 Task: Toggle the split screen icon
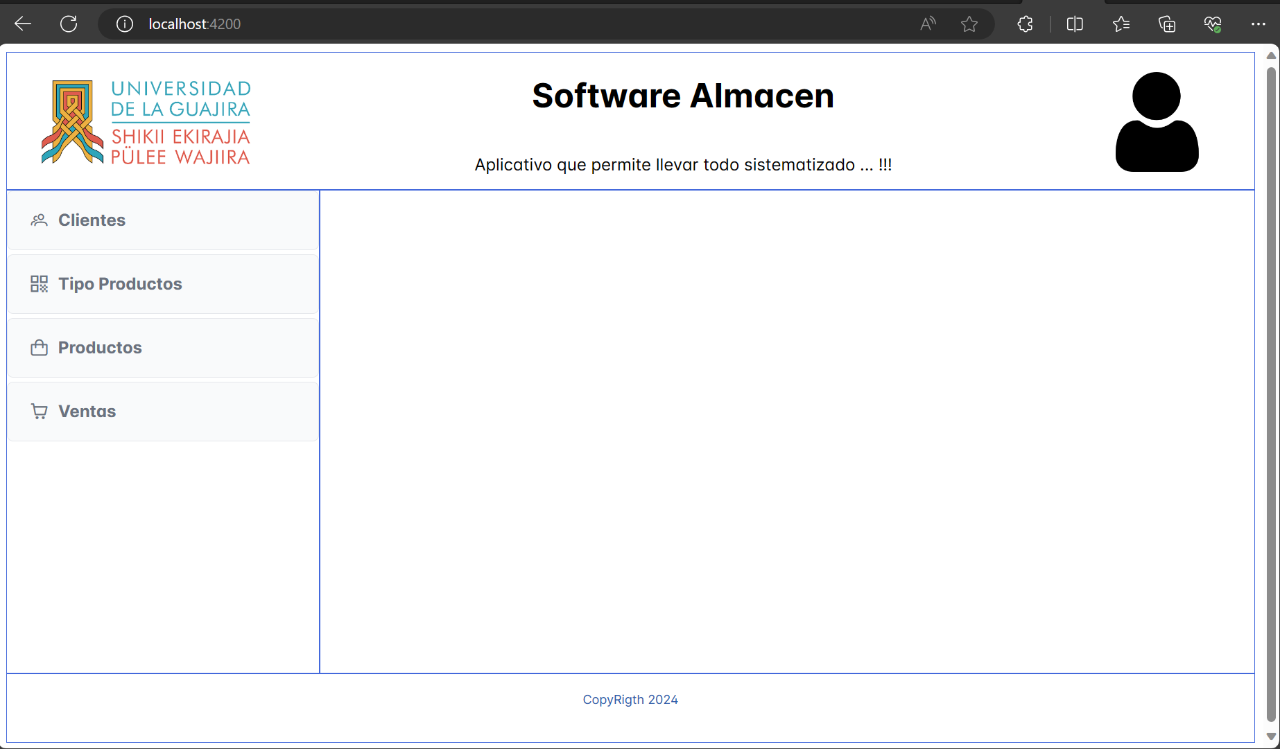tap(1075, 24)
